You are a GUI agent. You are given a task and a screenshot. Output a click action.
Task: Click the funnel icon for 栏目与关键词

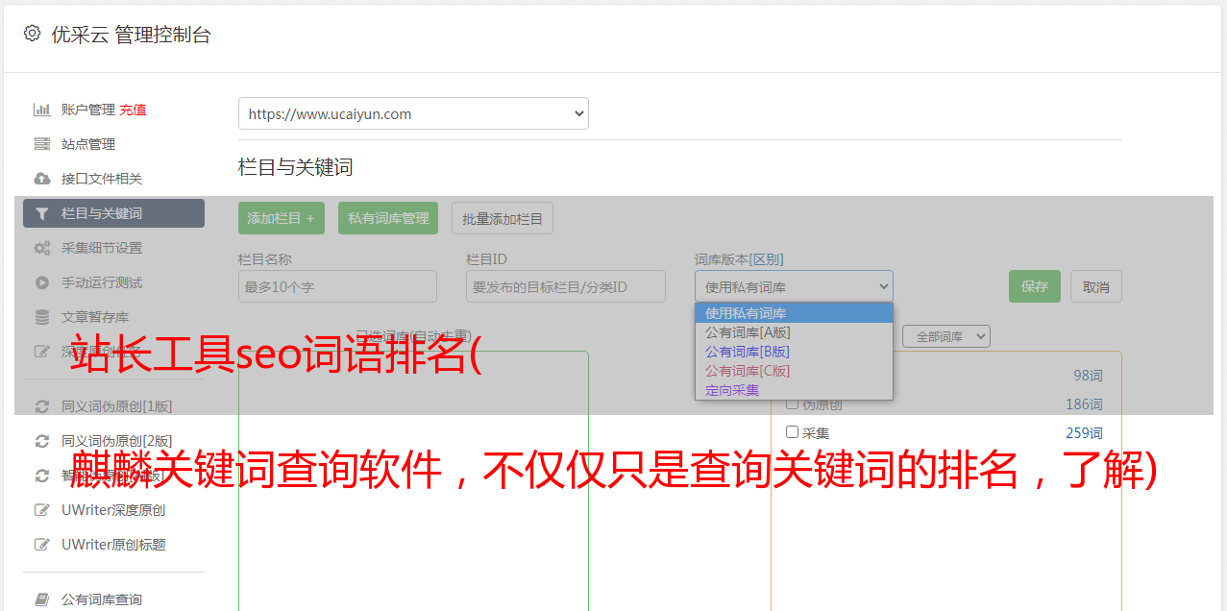tap(42, 213)
